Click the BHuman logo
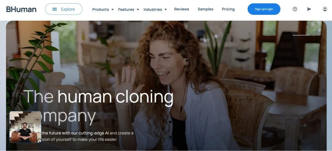 (21, 9)
